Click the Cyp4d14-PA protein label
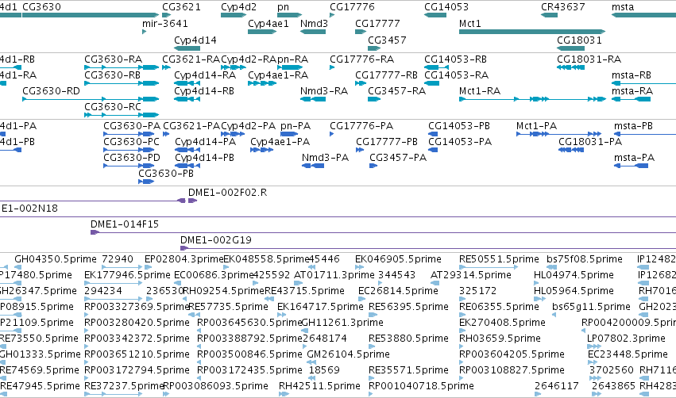Image resolution: width=676 pixels, height=398 pixels. 206,142
